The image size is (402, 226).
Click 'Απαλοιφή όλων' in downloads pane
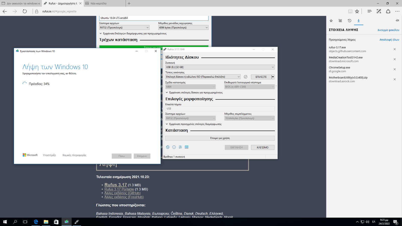389,40
